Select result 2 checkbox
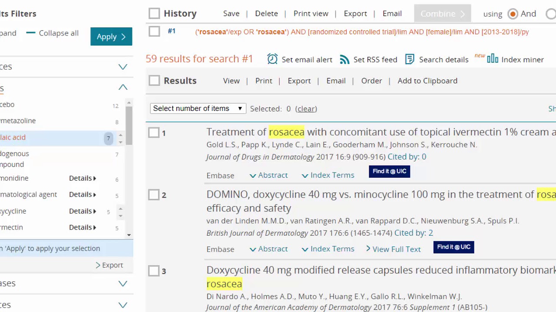 point(154,195)
